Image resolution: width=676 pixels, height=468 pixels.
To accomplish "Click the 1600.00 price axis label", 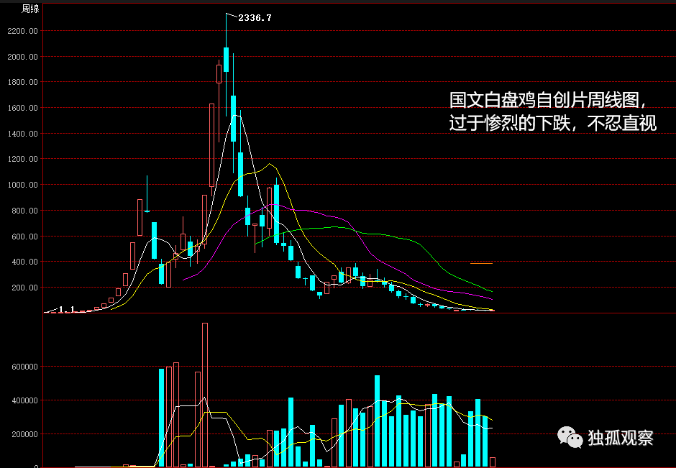I will coord(23,108).
